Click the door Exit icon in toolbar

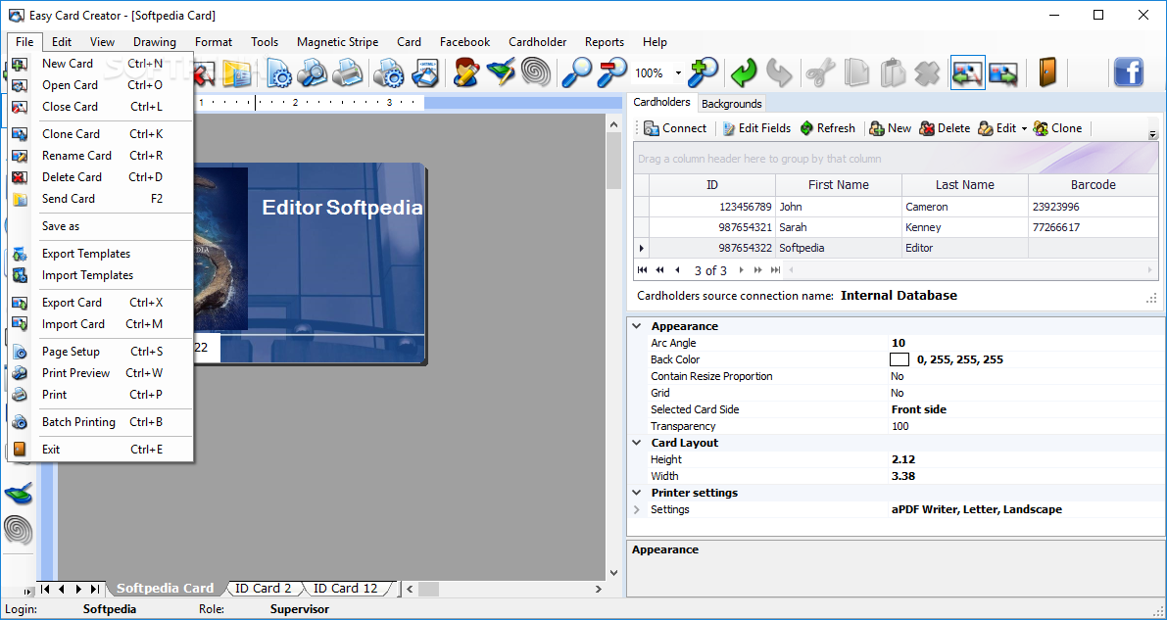pyautogui.click(x=1047, y=72)
